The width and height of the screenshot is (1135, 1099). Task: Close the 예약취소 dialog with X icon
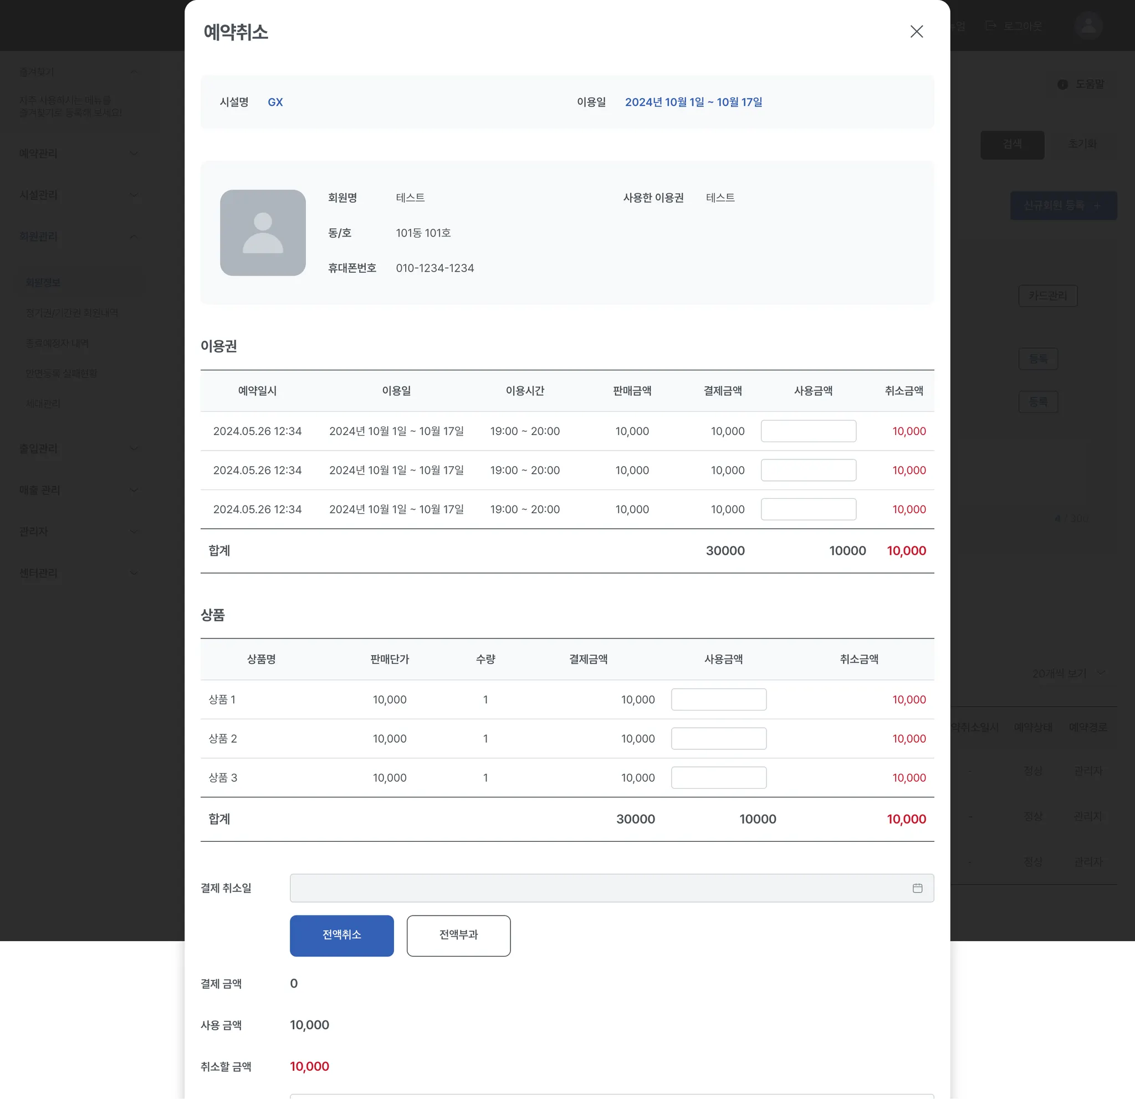916,31
